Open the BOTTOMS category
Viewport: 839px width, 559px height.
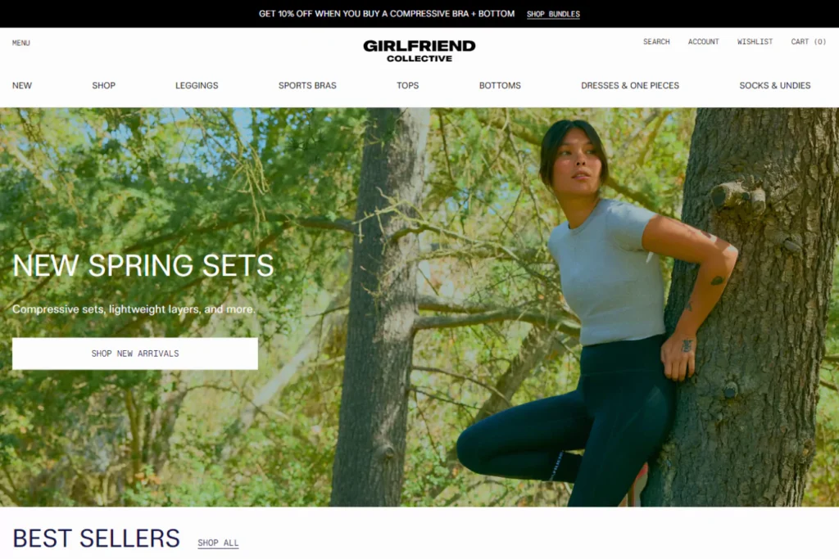pos(500,85)
